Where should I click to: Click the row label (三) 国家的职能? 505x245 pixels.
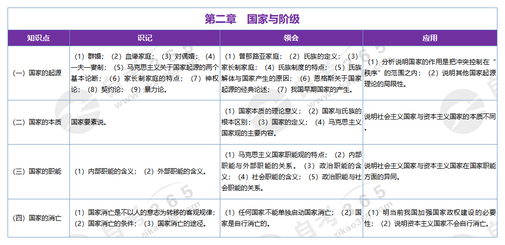(38, 171)
